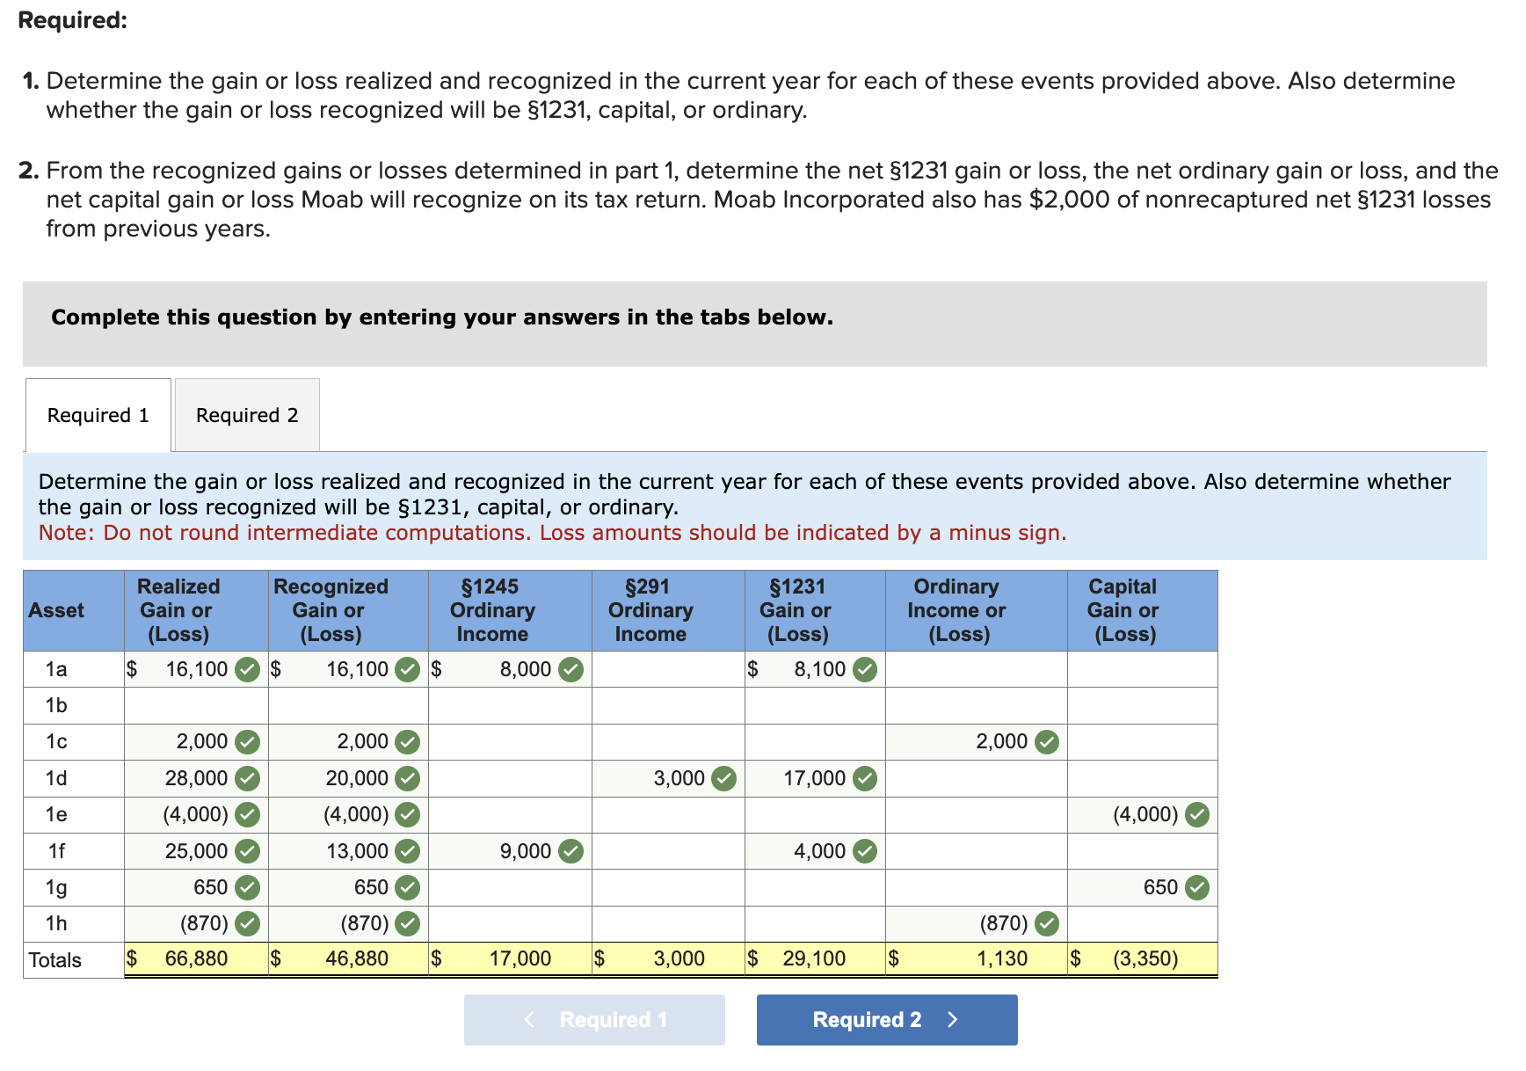Click green checkmark beside 1a §1231 8,100
The height and width of the screenshot is (1071, 1526).
tap(865, 670)
